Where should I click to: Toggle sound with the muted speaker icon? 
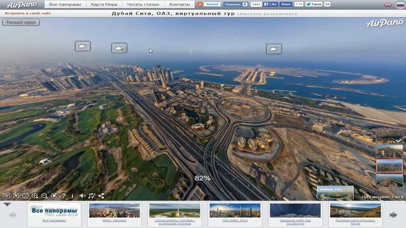(x=82, y=196)
